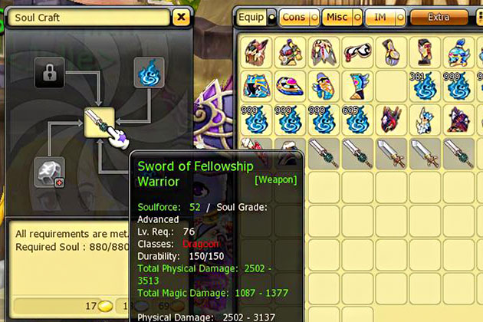Switch to the Cons inventory tab

(x=294, y=18)
